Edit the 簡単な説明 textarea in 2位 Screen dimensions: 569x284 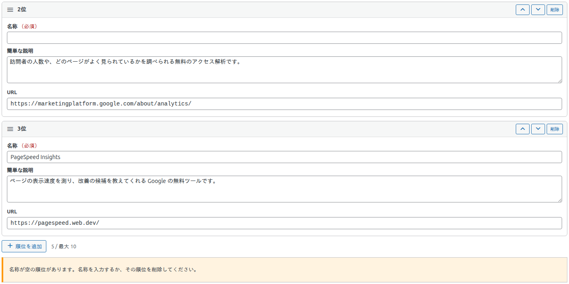click(x=284, y=70)
